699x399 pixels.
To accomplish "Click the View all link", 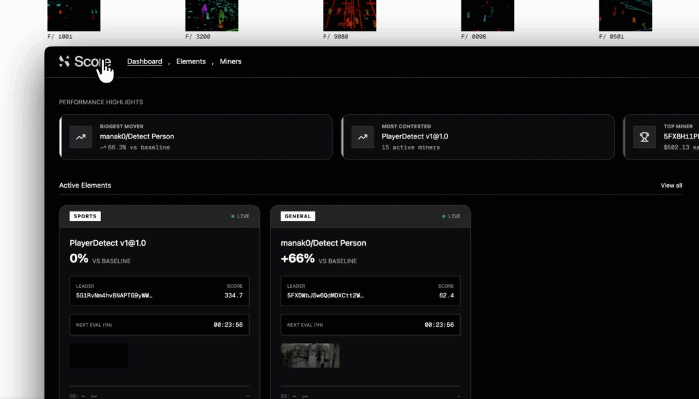I will (671, 186).
